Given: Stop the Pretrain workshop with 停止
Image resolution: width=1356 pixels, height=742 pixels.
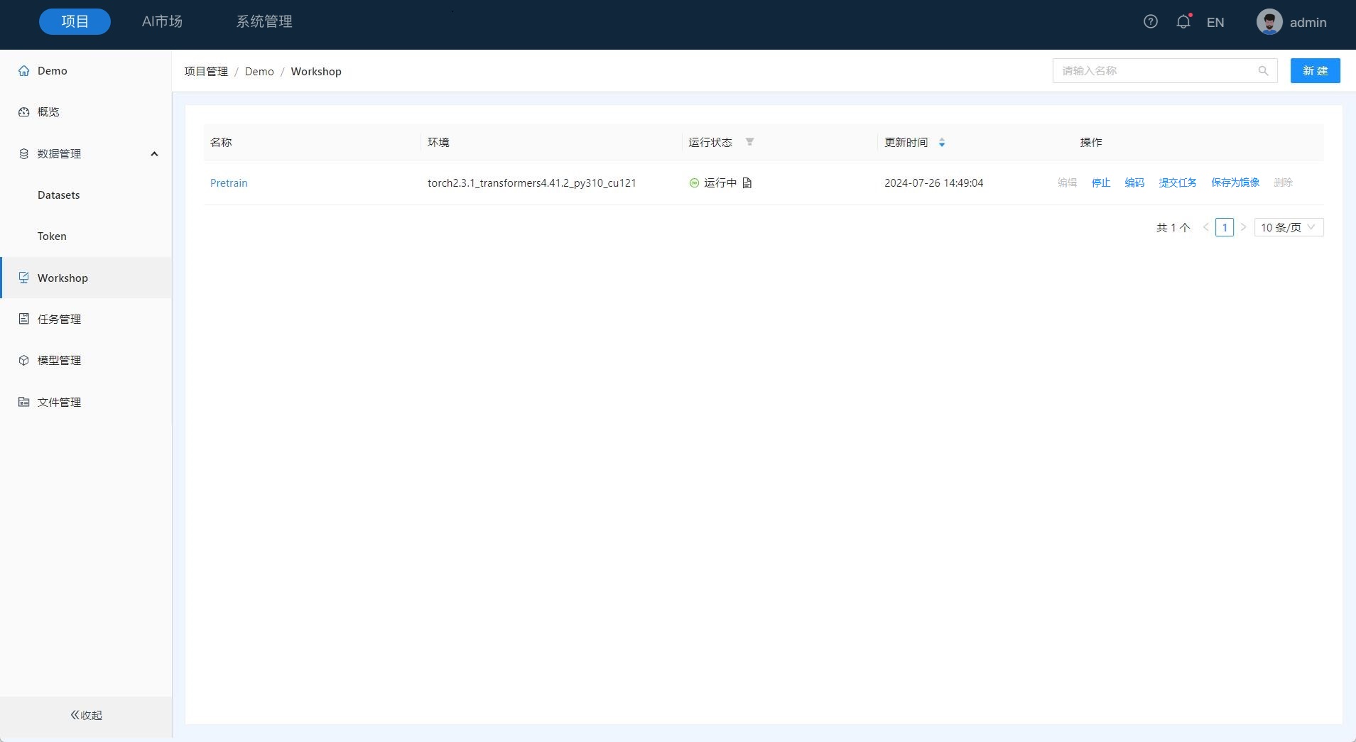Looking at the screenshot, I should [1100, 183].
